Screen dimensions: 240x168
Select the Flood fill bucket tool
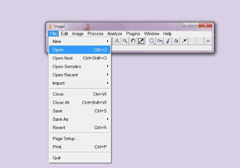pyautogui.click(x=176, y=41)
